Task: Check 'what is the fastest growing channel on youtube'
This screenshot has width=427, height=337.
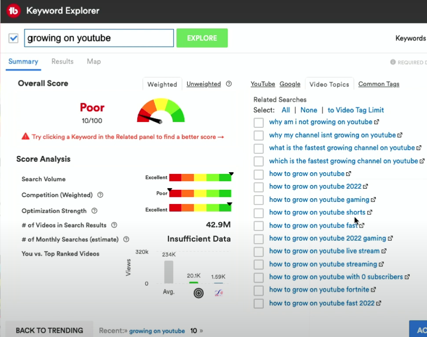Action: (x=258, y=148)
